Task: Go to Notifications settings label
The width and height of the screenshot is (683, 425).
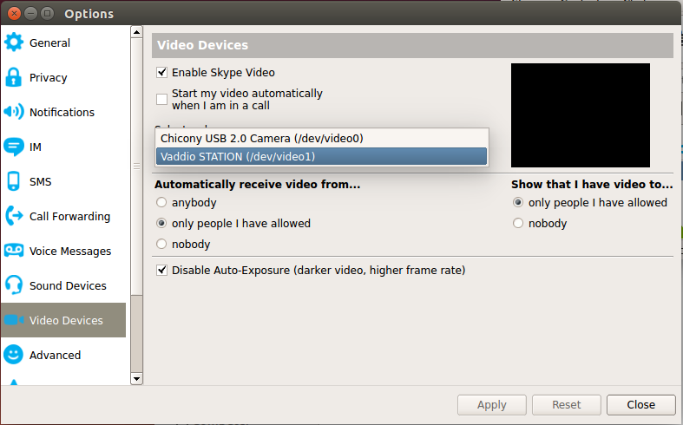Action: (62, 113)
